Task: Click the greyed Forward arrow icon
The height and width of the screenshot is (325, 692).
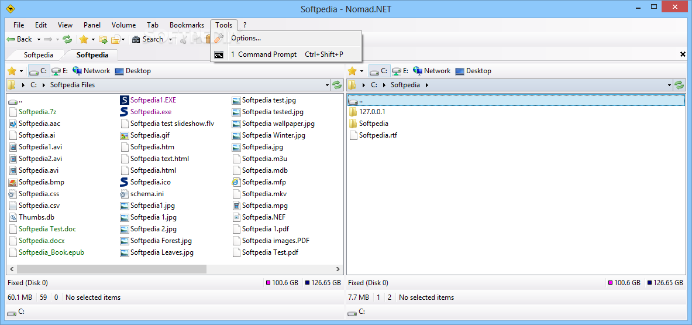Action: coord(48,39)
